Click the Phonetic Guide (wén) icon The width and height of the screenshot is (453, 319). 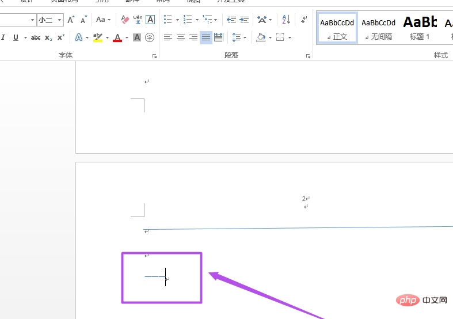(x=138, y=20)
